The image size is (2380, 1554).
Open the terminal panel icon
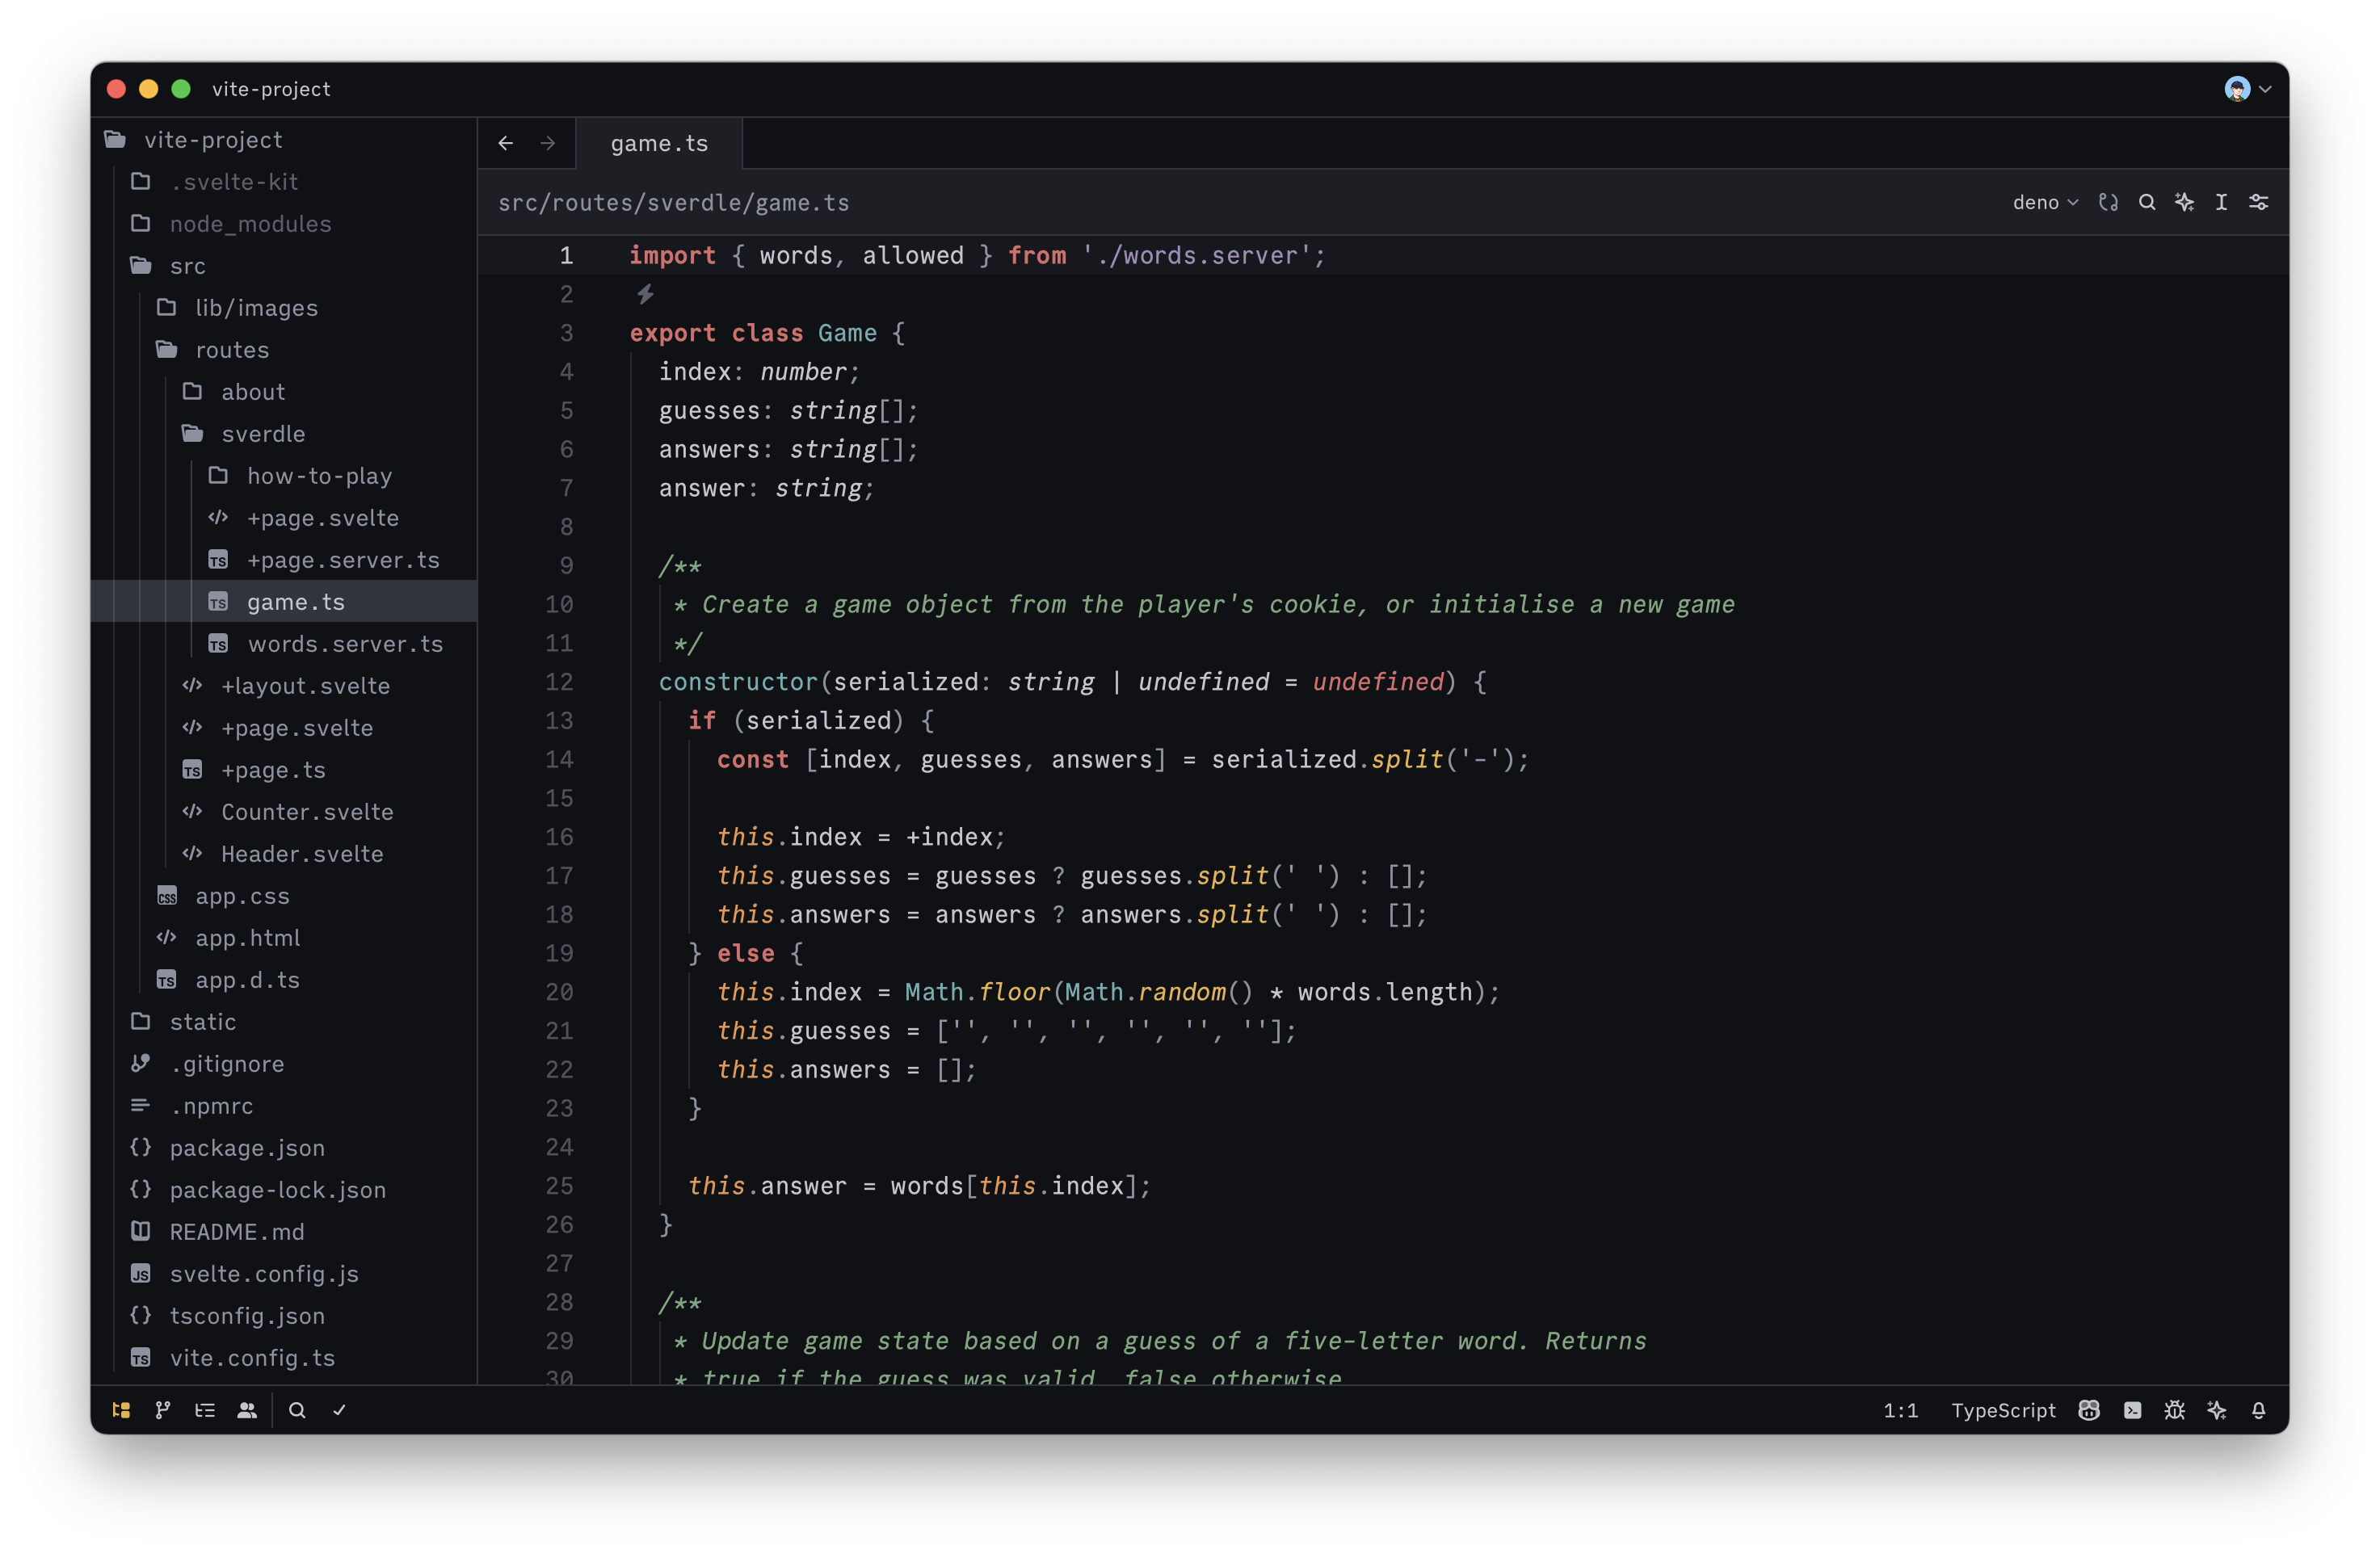point(2132,1410)
